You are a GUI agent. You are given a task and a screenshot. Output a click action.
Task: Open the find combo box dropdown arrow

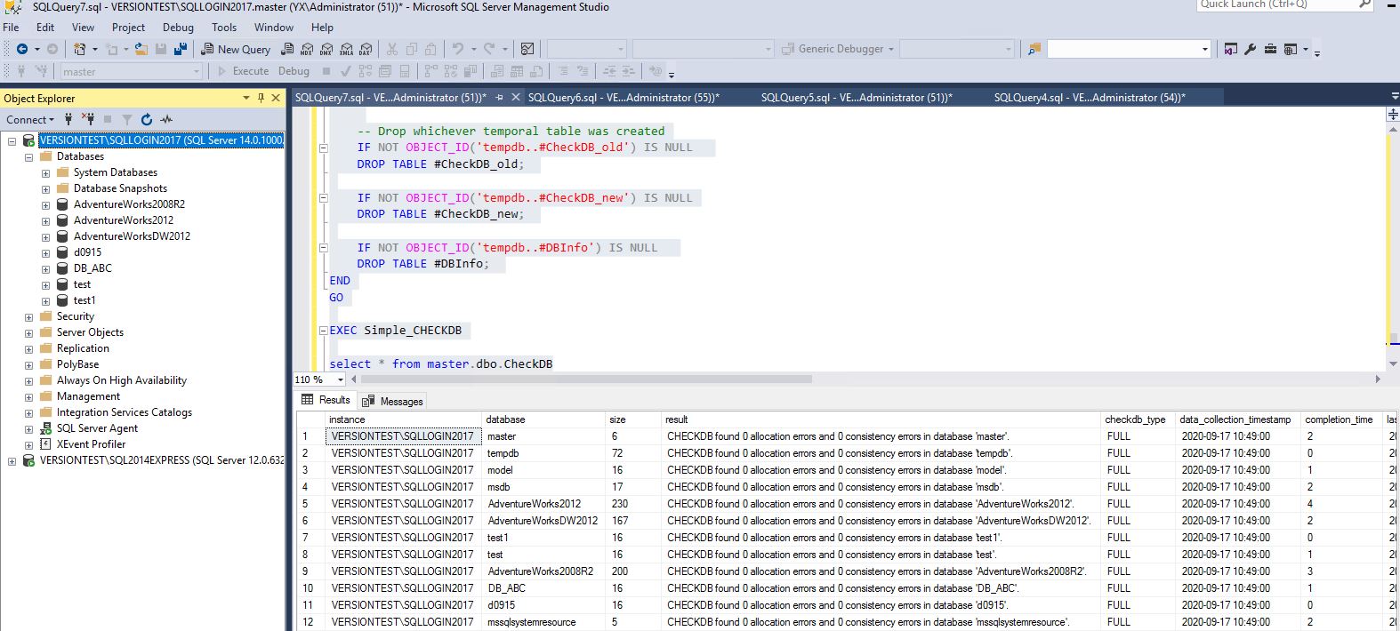tap(1205, 49)
